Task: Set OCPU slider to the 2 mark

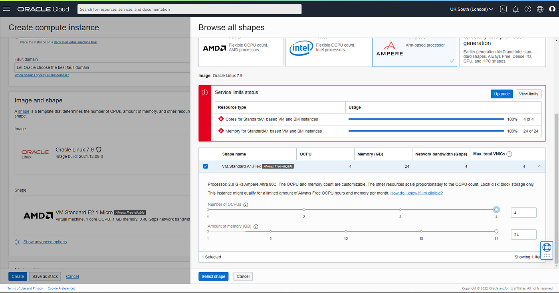Action: 304,209
